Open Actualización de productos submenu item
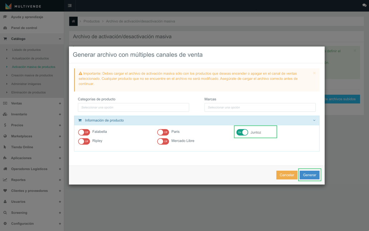Image resolution: width=369 pixels, height=231 pixels. (30, 58)
